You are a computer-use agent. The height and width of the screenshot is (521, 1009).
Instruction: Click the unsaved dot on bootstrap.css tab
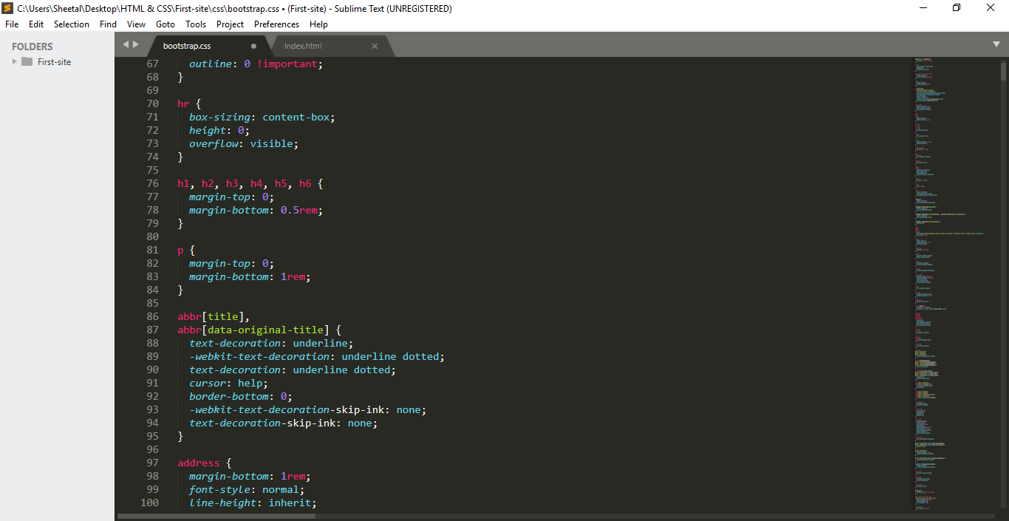(x=253, y=46)
